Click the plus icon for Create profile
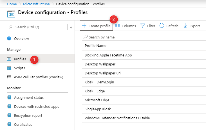The height and width of the screenshot is (130, 206). [x=84, y=26]
